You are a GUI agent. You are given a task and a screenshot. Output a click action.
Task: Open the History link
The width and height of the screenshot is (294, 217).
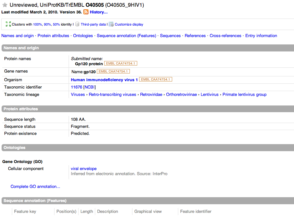[x=98, y=12]
